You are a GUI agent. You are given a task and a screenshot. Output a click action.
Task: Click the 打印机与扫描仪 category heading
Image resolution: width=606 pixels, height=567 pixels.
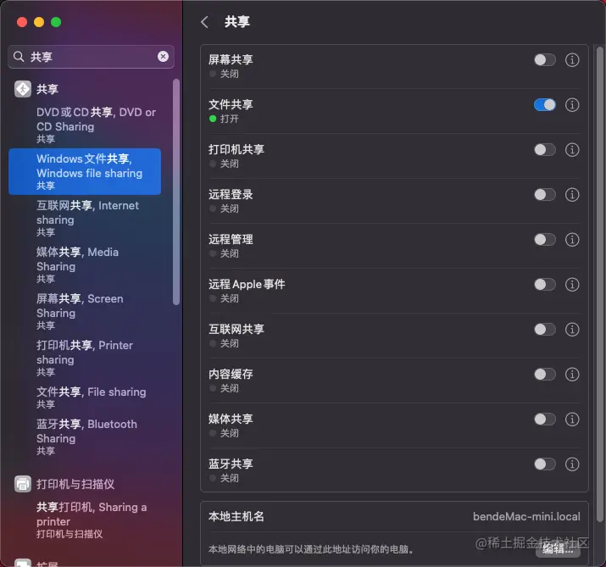75,484
